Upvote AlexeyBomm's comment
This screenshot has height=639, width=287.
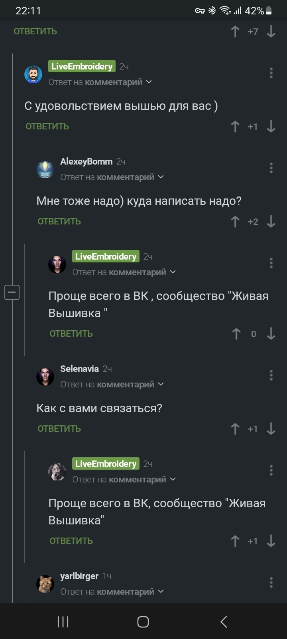pos(235,222)
